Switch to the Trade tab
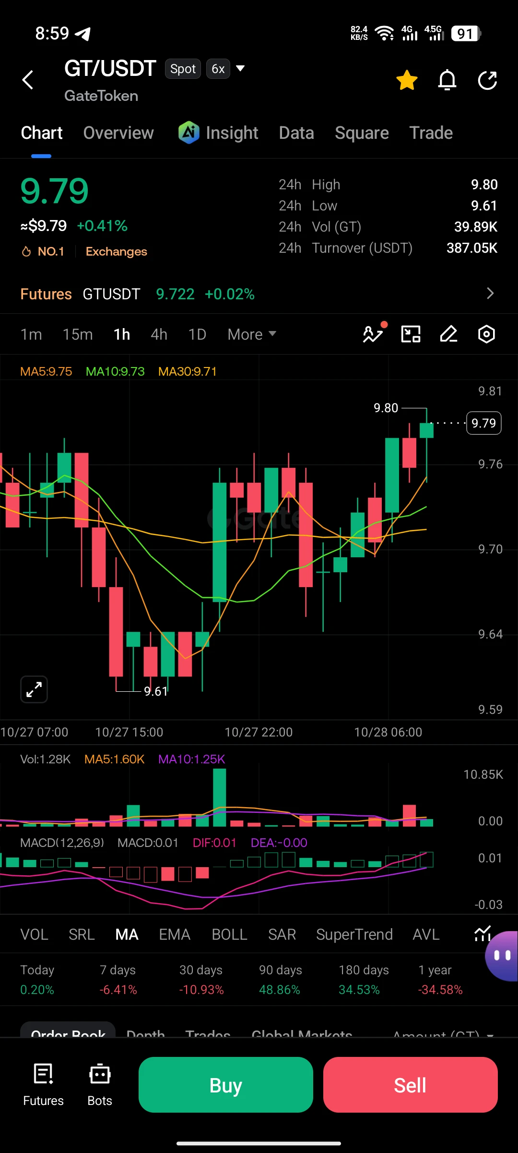The image size is (518, 1153). click(431, 133)
